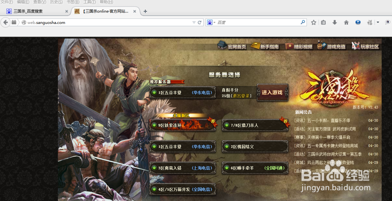The width and height of the screenshot is (392, 201).
Task: Select recommended server 1区五谷丰登
Action: [183, 92]
